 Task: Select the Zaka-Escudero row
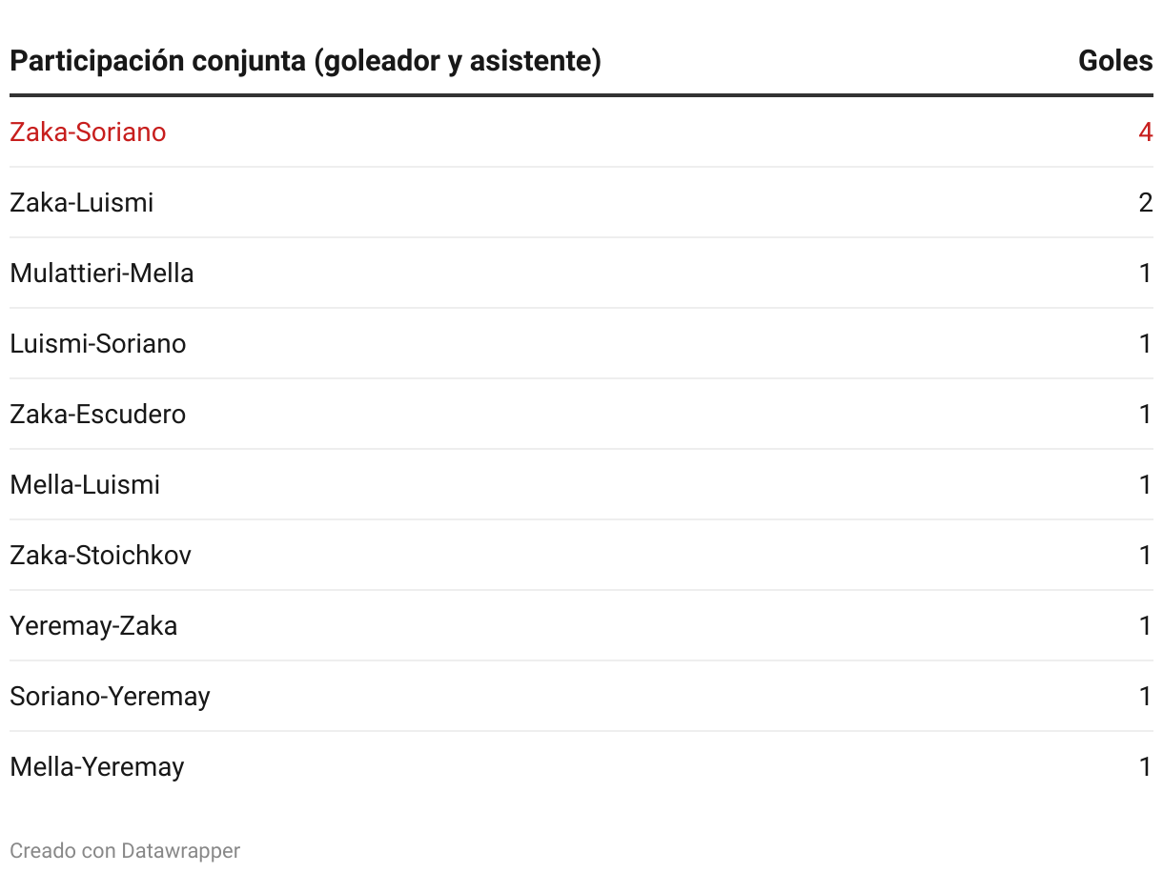tap(98, 415)
